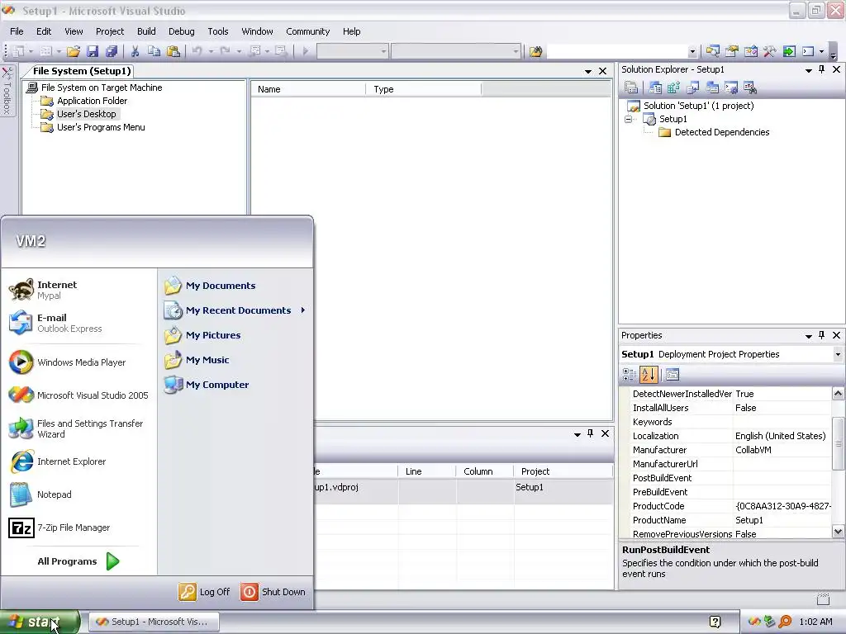Open the File Types Editor icon
This screenshot has width=846, height=634.
[693, 88]
